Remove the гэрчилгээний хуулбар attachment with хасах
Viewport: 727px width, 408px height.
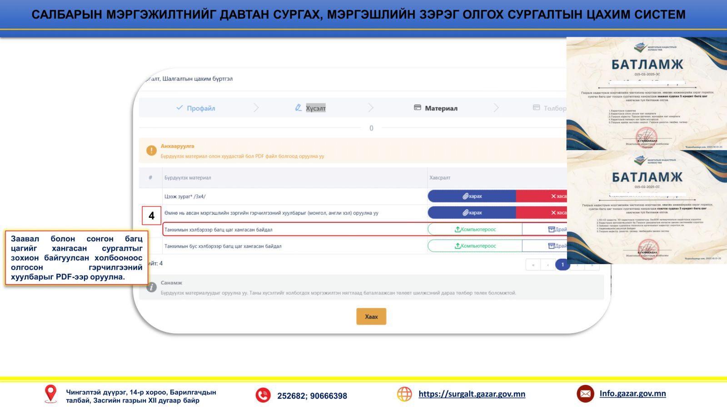[542, 212]
